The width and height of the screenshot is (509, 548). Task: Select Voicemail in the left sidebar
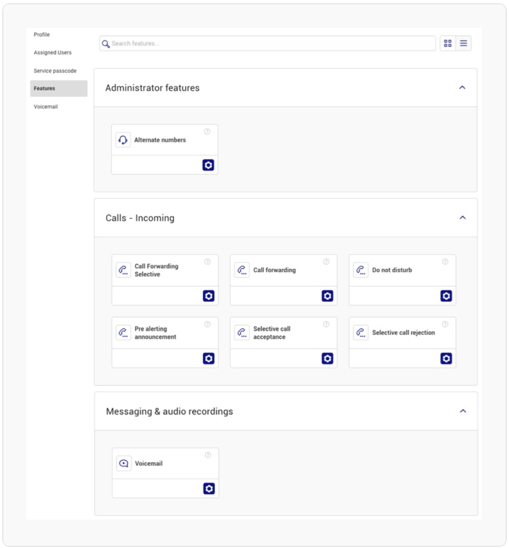tap(46, 106)
